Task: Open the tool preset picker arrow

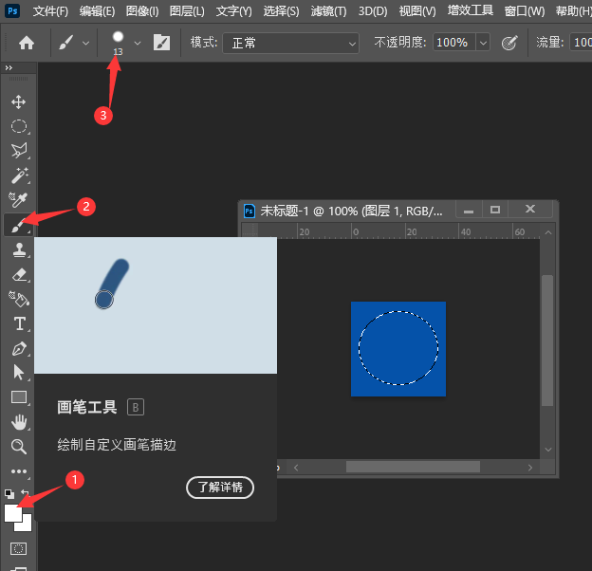Action: 86,43
